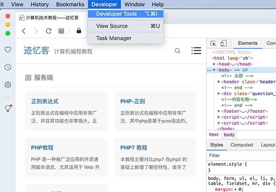
Task: Switch to the Styles tab
Action: [217, 145]
